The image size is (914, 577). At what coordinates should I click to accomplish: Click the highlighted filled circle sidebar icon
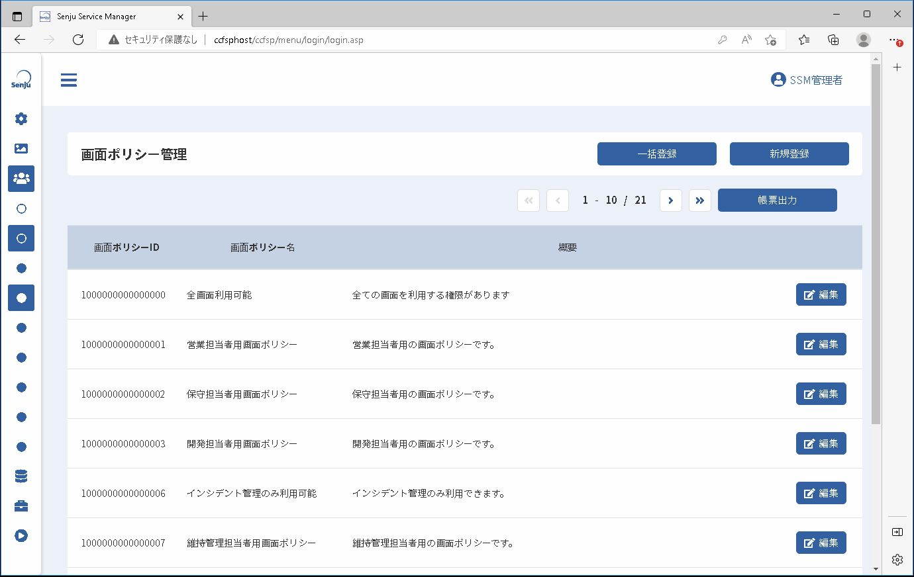tap(21, 298)
